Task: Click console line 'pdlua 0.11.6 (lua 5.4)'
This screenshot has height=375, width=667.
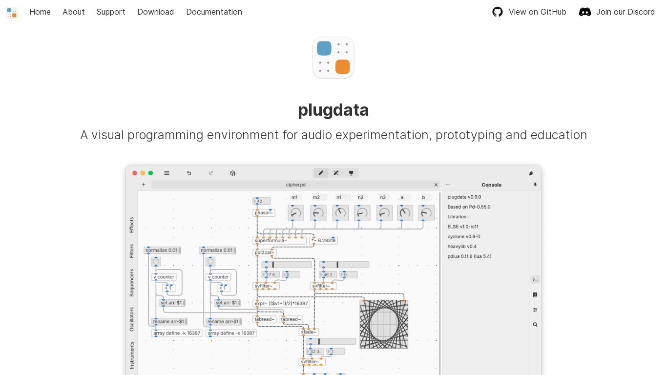Action: 469,256
